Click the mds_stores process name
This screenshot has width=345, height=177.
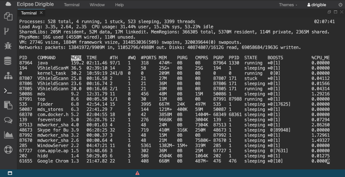[50, 109]
